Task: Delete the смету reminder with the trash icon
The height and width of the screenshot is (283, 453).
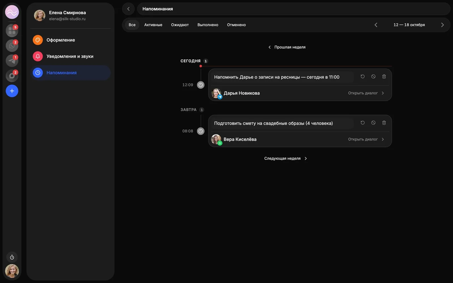Action: click(x=384, y=123)
